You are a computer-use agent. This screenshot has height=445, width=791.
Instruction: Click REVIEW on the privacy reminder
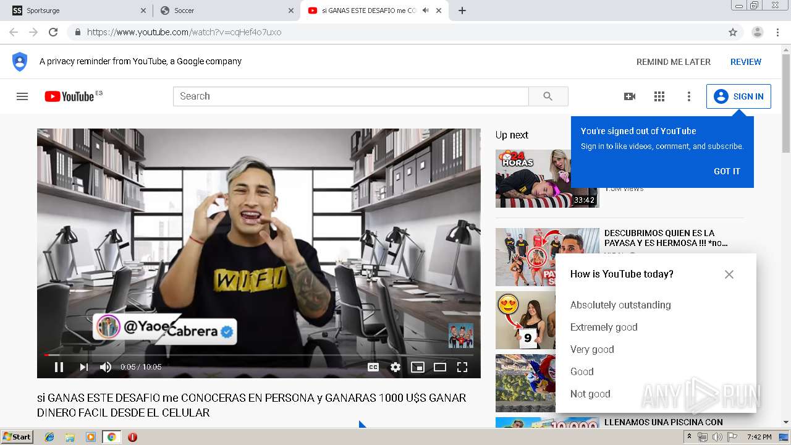[746, 62]
